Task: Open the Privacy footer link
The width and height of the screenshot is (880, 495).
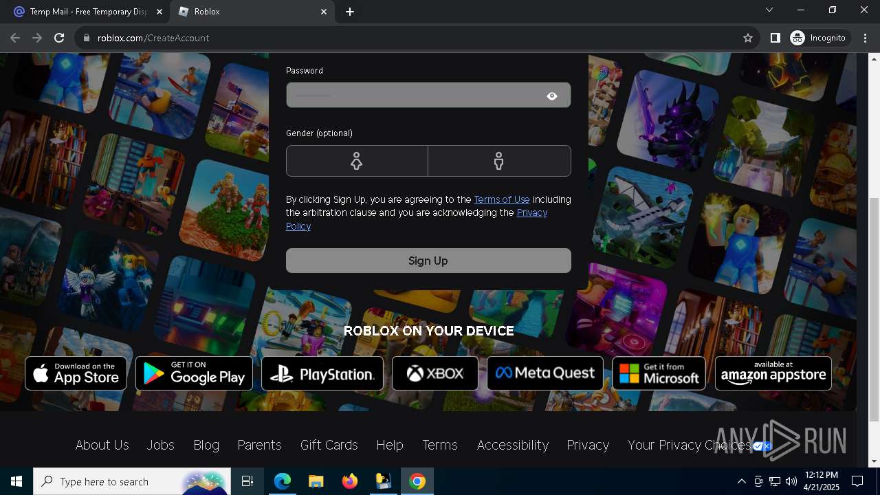Action: [x=588, y=445]
